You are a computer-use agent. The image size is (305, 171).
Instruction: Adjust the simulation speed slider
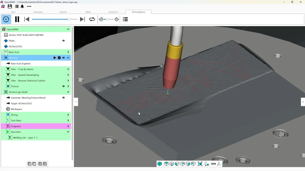(109, 19)
